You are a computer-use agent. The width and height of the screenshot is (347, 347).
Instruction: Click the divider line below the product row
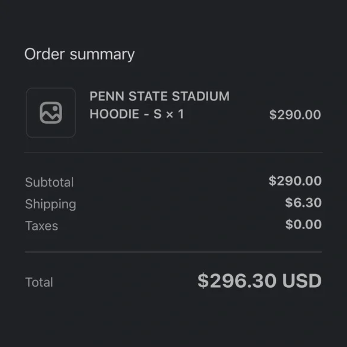(173, 153)
